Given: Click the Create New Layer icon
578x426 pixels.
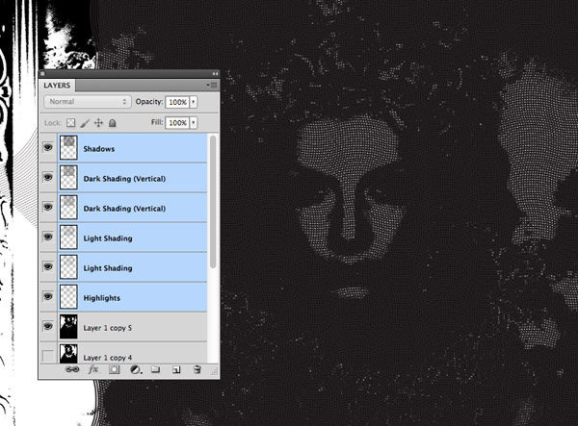Looking at the screenshot, I should [x=176, y=369].
